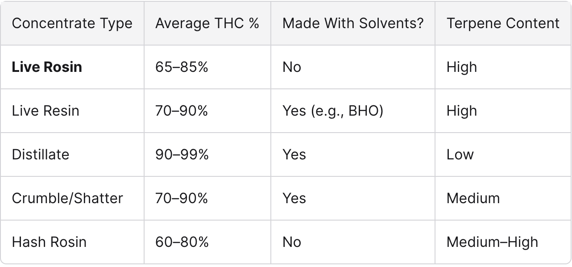Click the Made With Solvents? header
The width and height of the screenshot is (572, 267).
tap(353, 24)
